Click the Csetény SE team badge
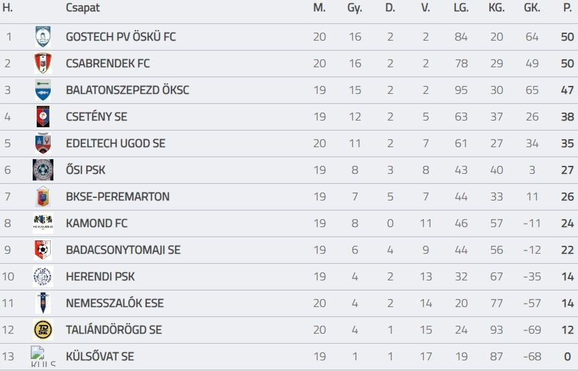The image size is (578, 371). click(43, 117)
